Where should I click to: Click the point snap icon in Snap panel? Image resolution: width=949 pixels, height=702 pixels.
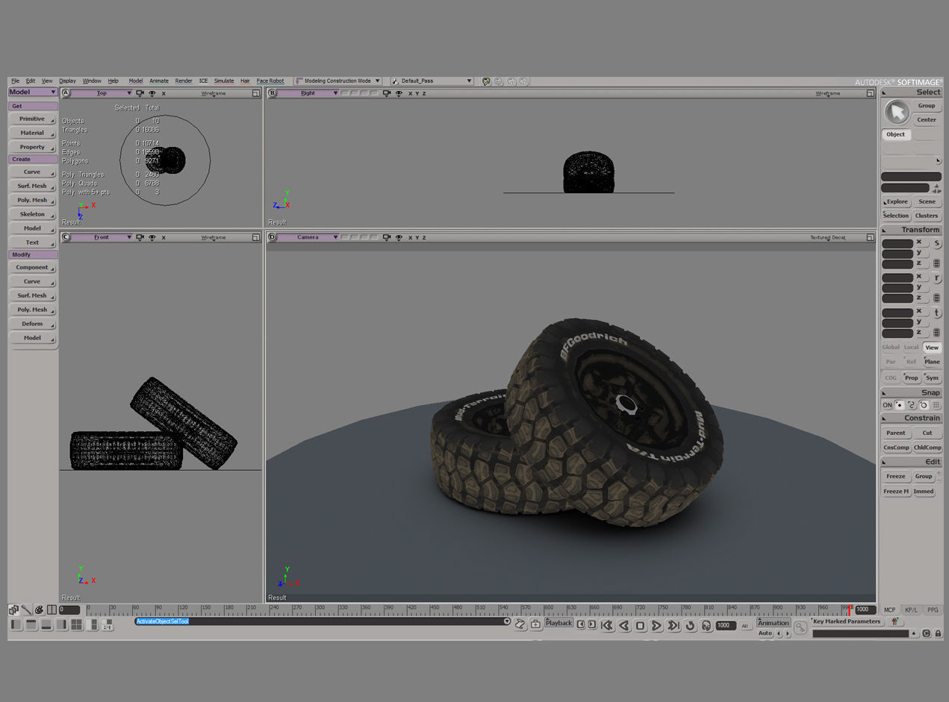point(900,405)
